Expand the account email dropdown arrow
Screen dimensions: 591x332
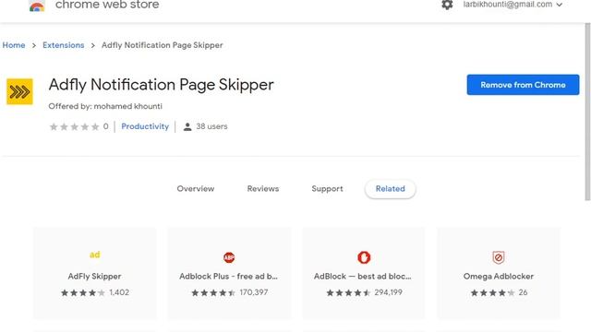point(560,5)
